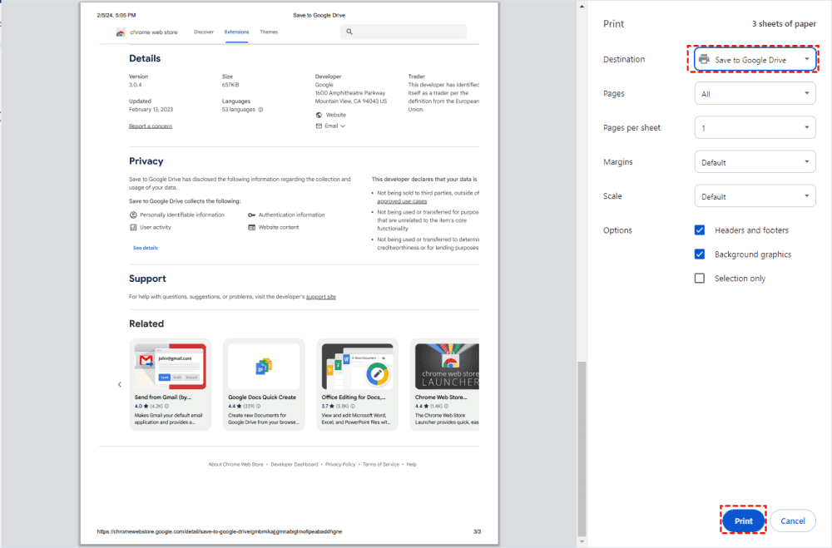
Task: Click the preview scrollbar up arrow
Action: (x=582, y=7)
